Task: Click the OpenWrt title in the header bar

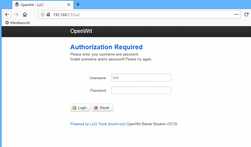Action: pyautogui.click(x=81, y=31)
